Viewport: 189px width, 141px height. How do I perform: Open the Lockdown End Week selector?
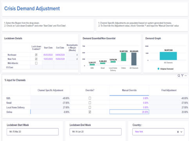pyautogui.click(x=95, y=132)
